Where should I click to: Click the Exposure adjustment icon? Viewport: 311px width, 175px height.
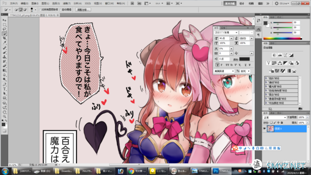pos(291,55)
